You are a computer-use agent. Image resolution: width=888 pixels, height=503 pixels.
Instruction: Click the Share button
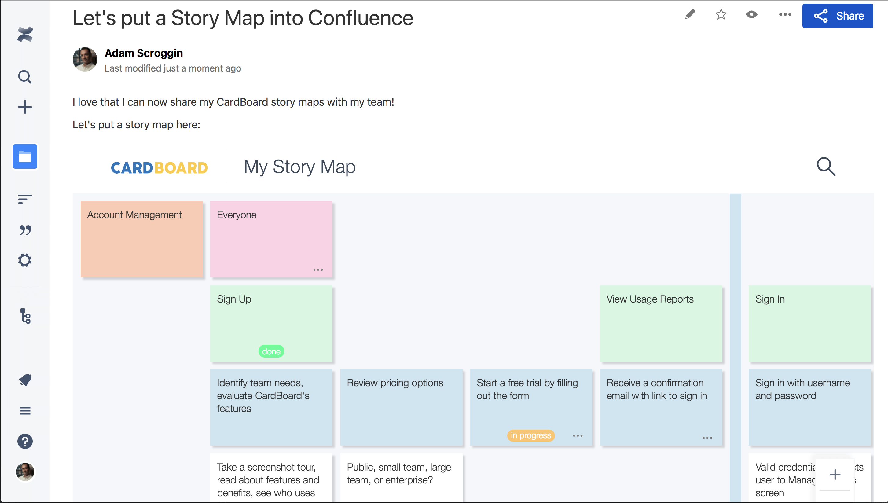838,16
